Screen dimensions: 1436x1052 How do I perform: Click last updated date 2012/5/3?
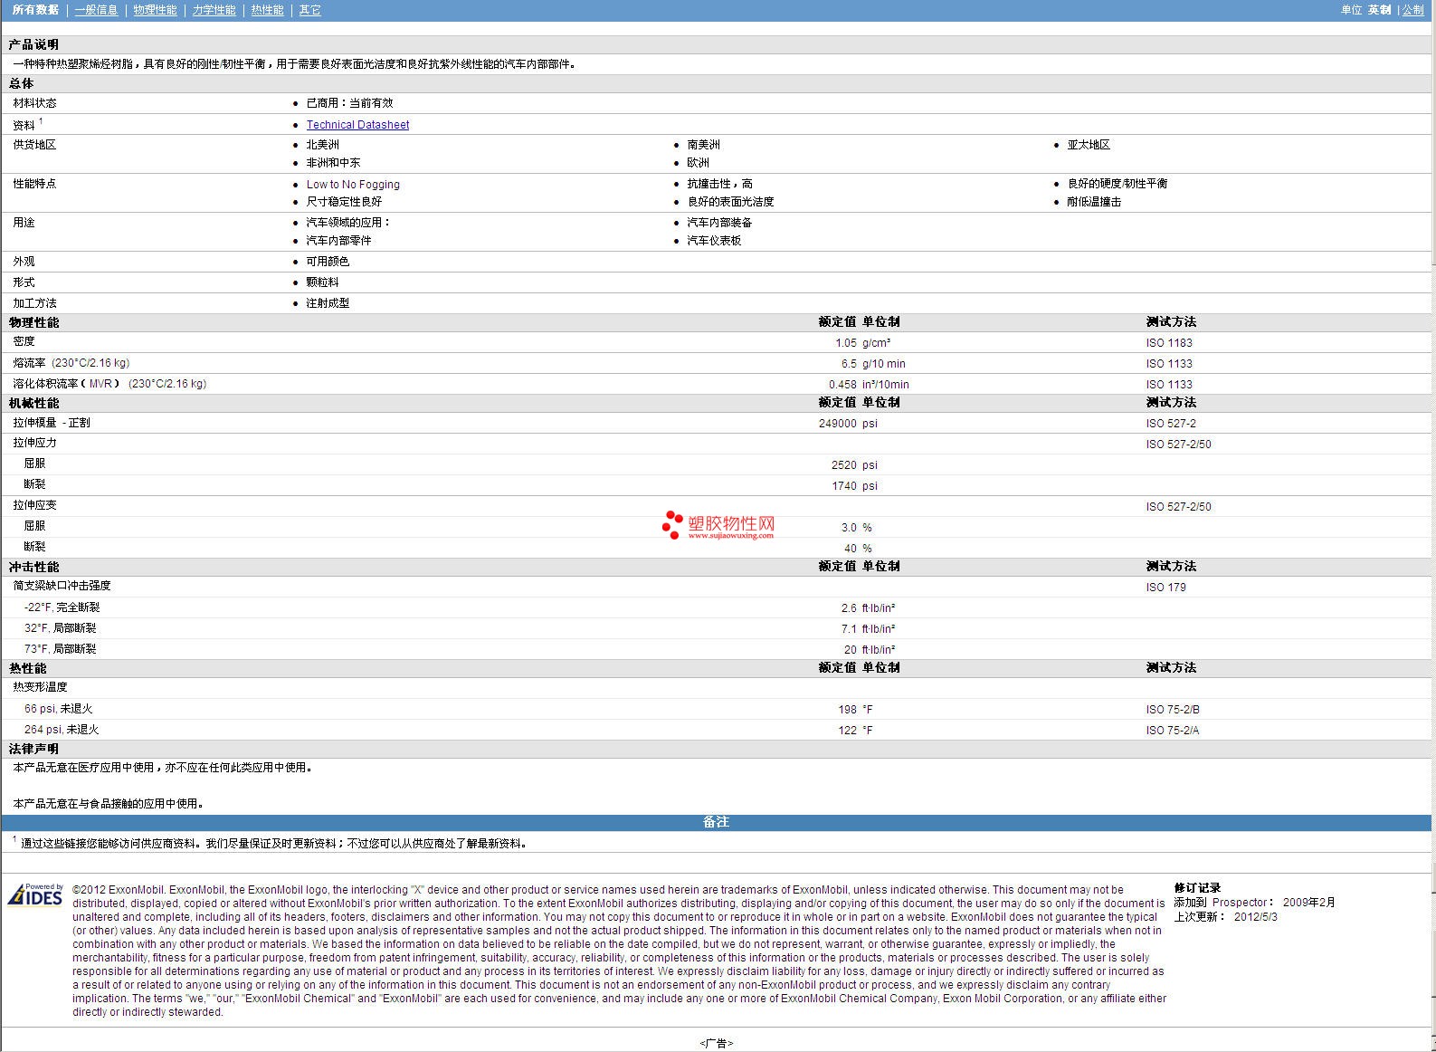[1256, 916]
